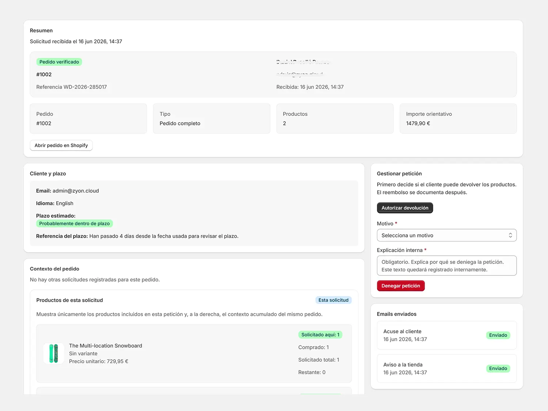The height and width of the screenshot is (411, 548).
Task: Click the Comprado: 1 value
Action: [x=313, y=347]
